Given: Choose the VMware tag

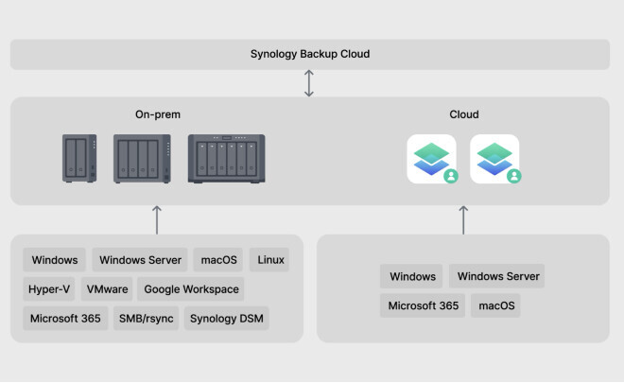Looking at the screenshot, I should point(107,289).
